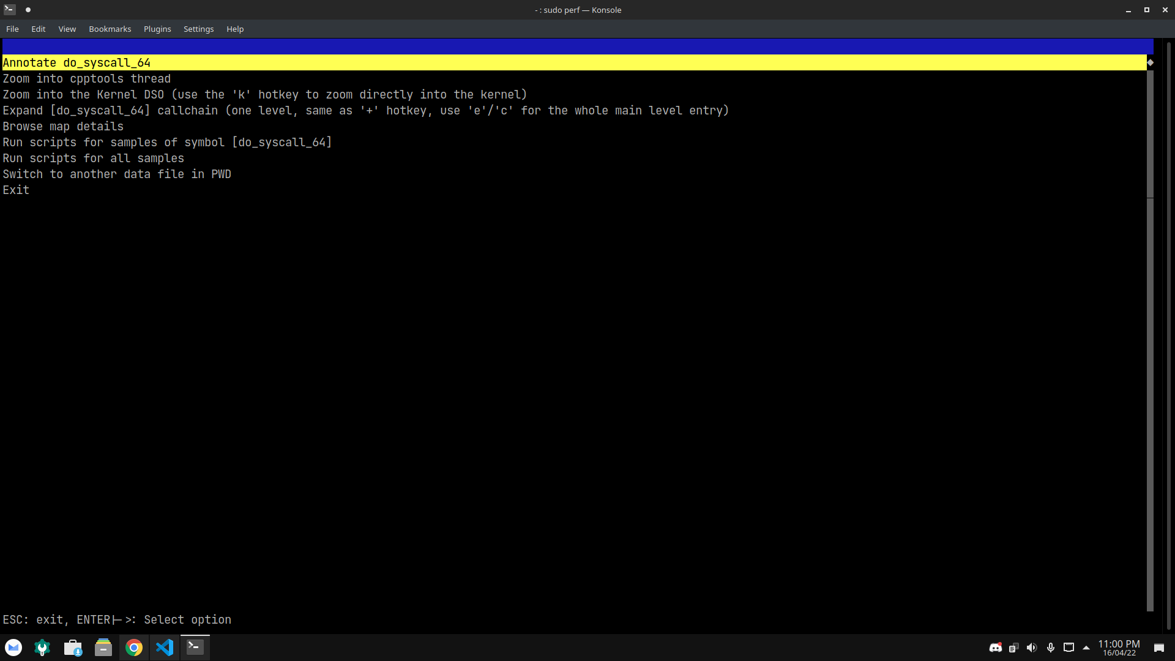This screenshot has height=661, width=1175.
Task: Select the Exit menu entry
Action: [15, 190]
